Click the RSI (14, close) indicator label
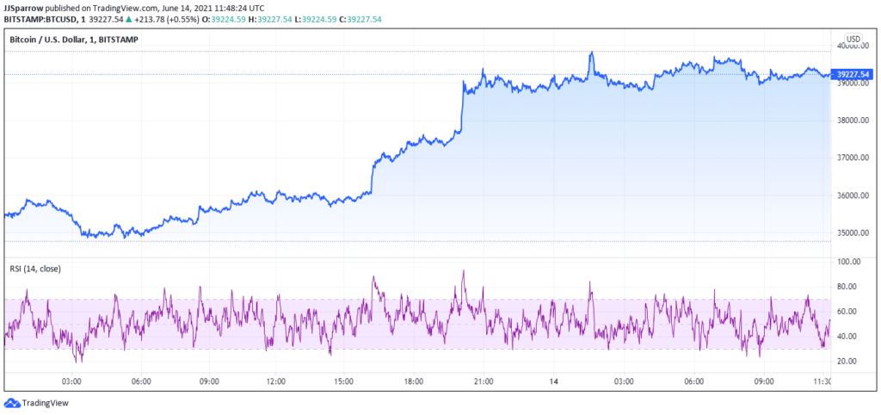This screenshot has height=415, width=881. click(x=35, y=269)
